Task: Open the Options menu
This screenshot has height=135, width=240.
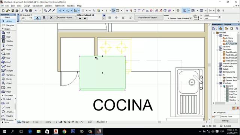Action: coord(48,6)
